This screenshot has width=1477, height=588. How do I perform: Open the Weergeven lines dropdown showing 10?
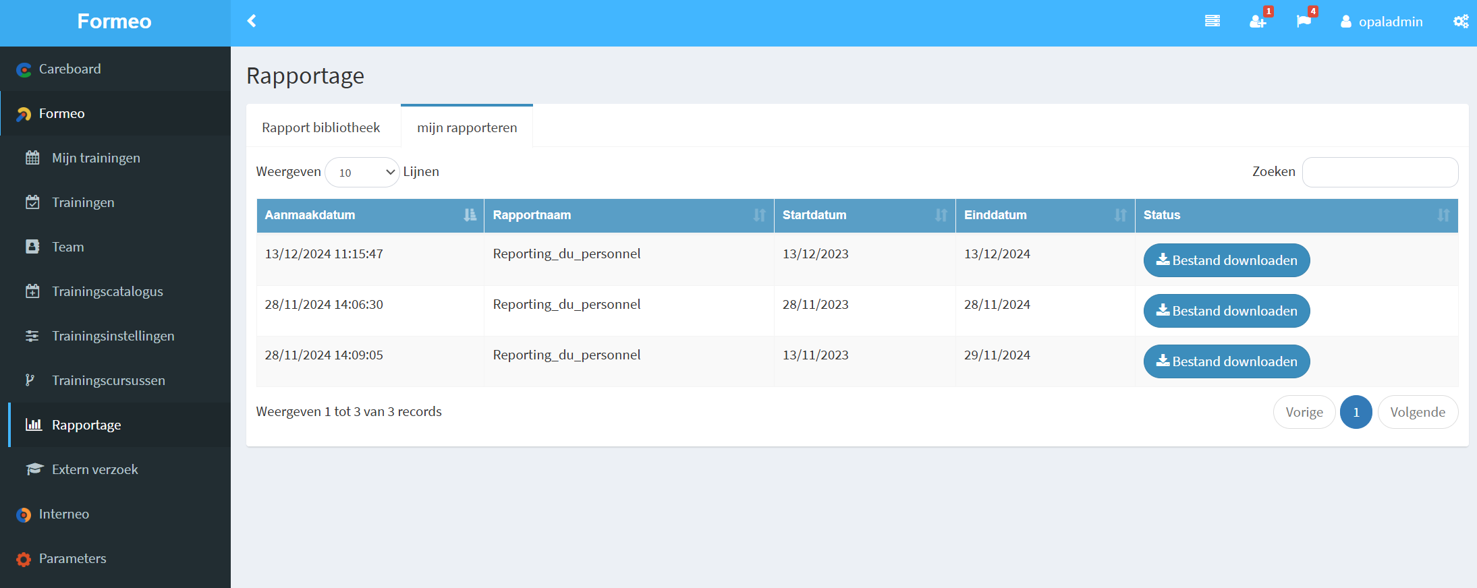tap(362, 172)
